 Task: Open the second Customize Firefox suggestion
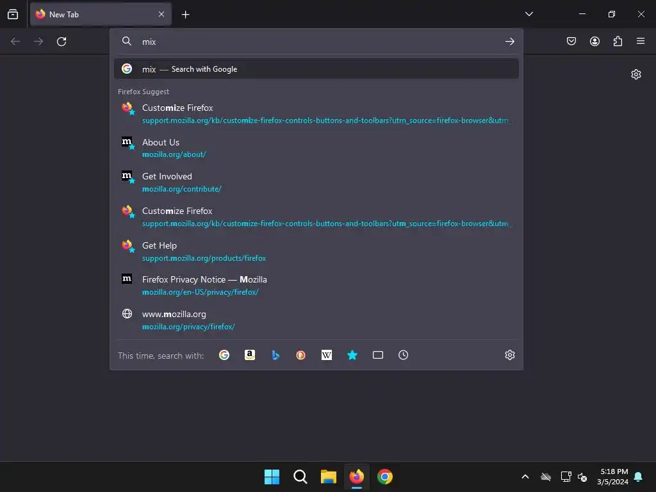[x=316, y=217]
